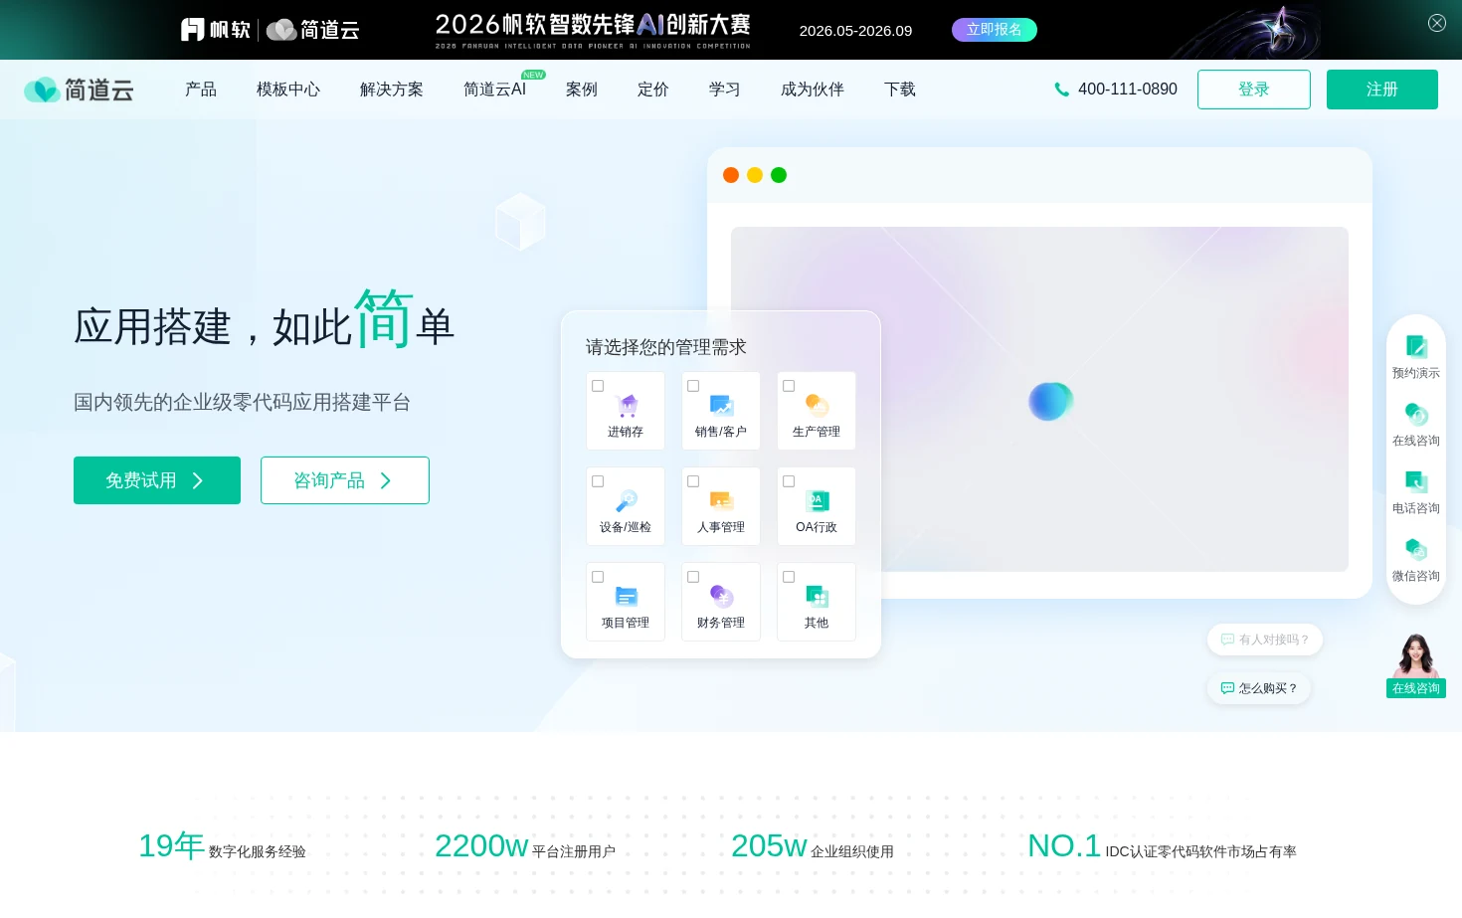Check the 销售/客户 checkbox
The height and width of the screenshot is (918, 1462).
(x=693, y=386)
